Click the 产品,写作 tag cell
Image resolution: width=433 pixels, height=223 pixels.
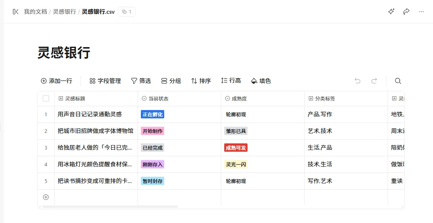point(346,114)
